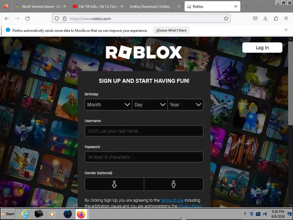Click the padlock site security icon
Screen dimensions: 293x220
tap(65, 19)
